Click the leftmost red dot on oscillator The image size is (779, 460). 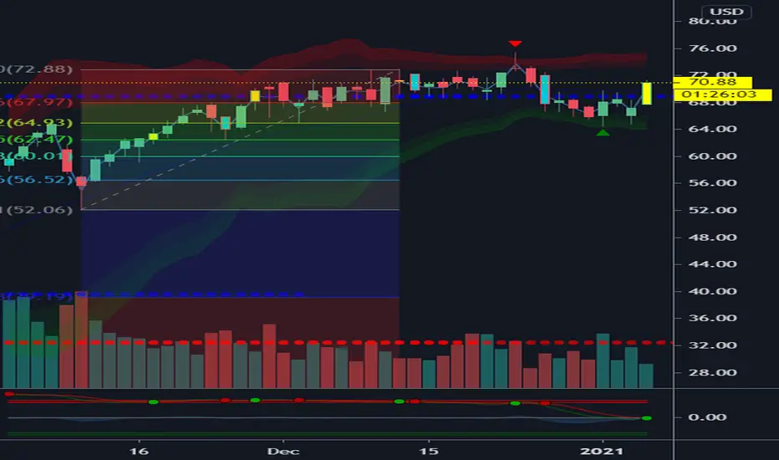(x=9, y=395)
